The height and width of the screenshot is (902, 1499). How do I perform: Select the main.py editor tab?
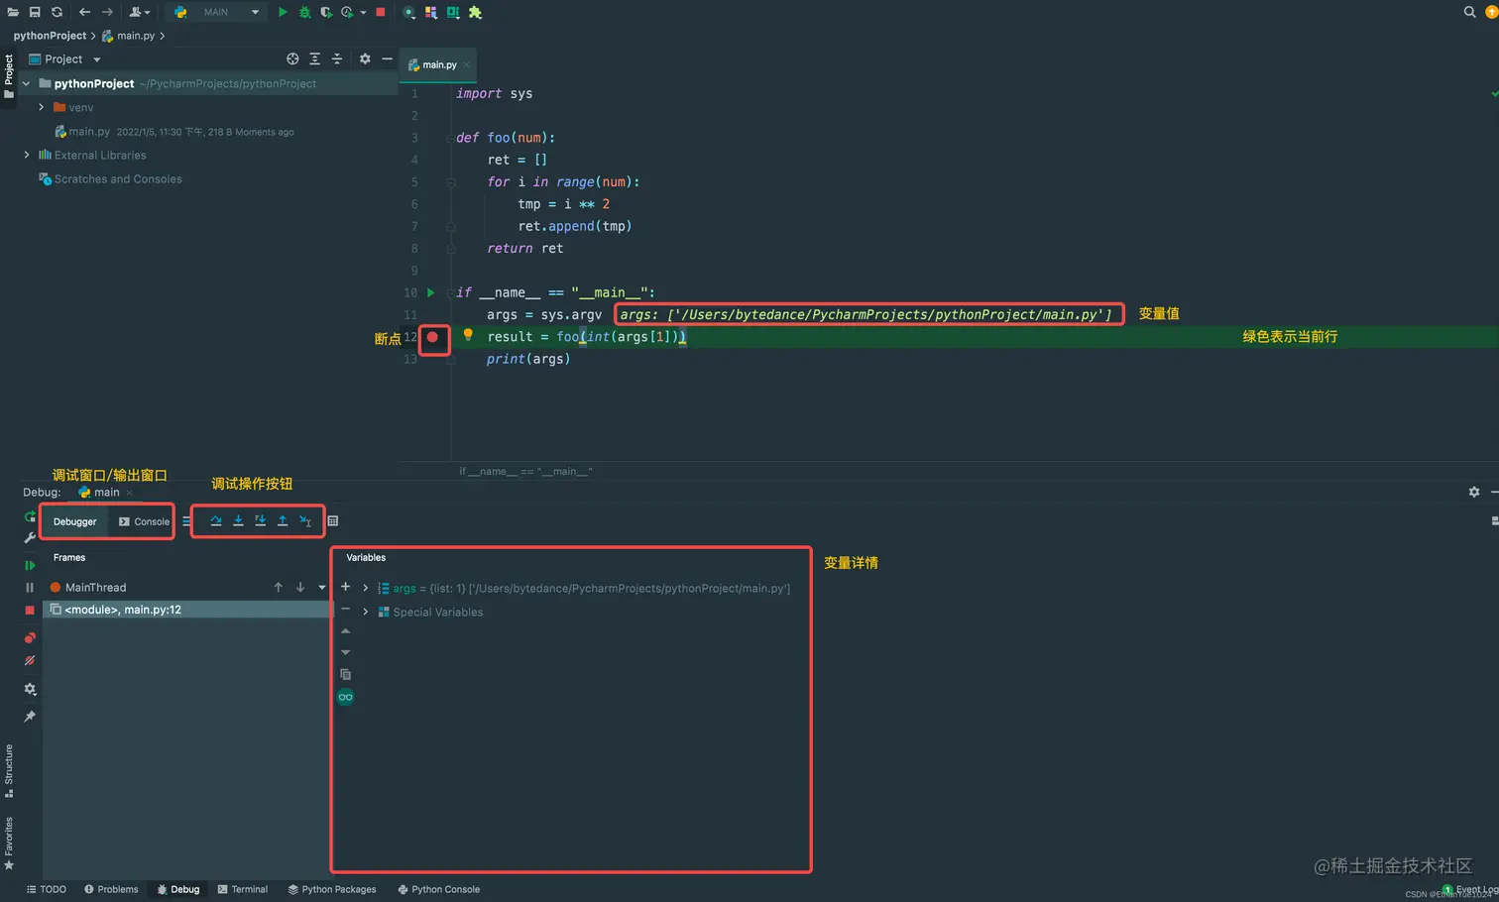coord(439,65)
